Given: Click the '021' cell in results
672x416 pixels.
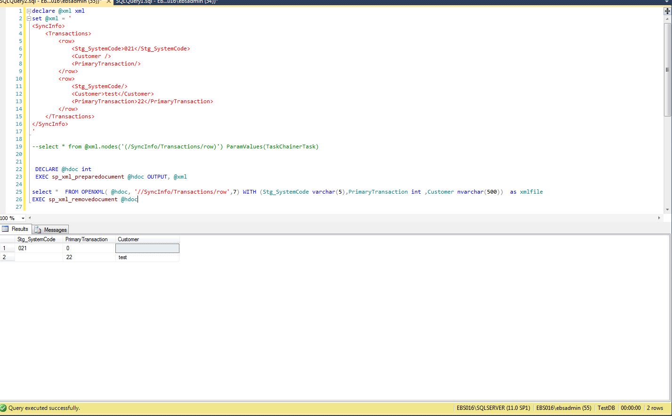Looking at the screenshot, I should click(x=39, y=248).
